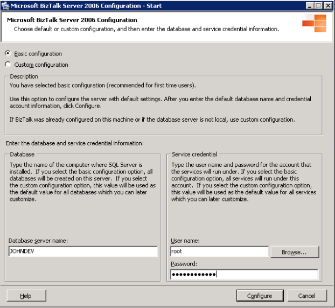
Task: Minimize the BizTalk Configuration window
Action: (x=310, y=6)
